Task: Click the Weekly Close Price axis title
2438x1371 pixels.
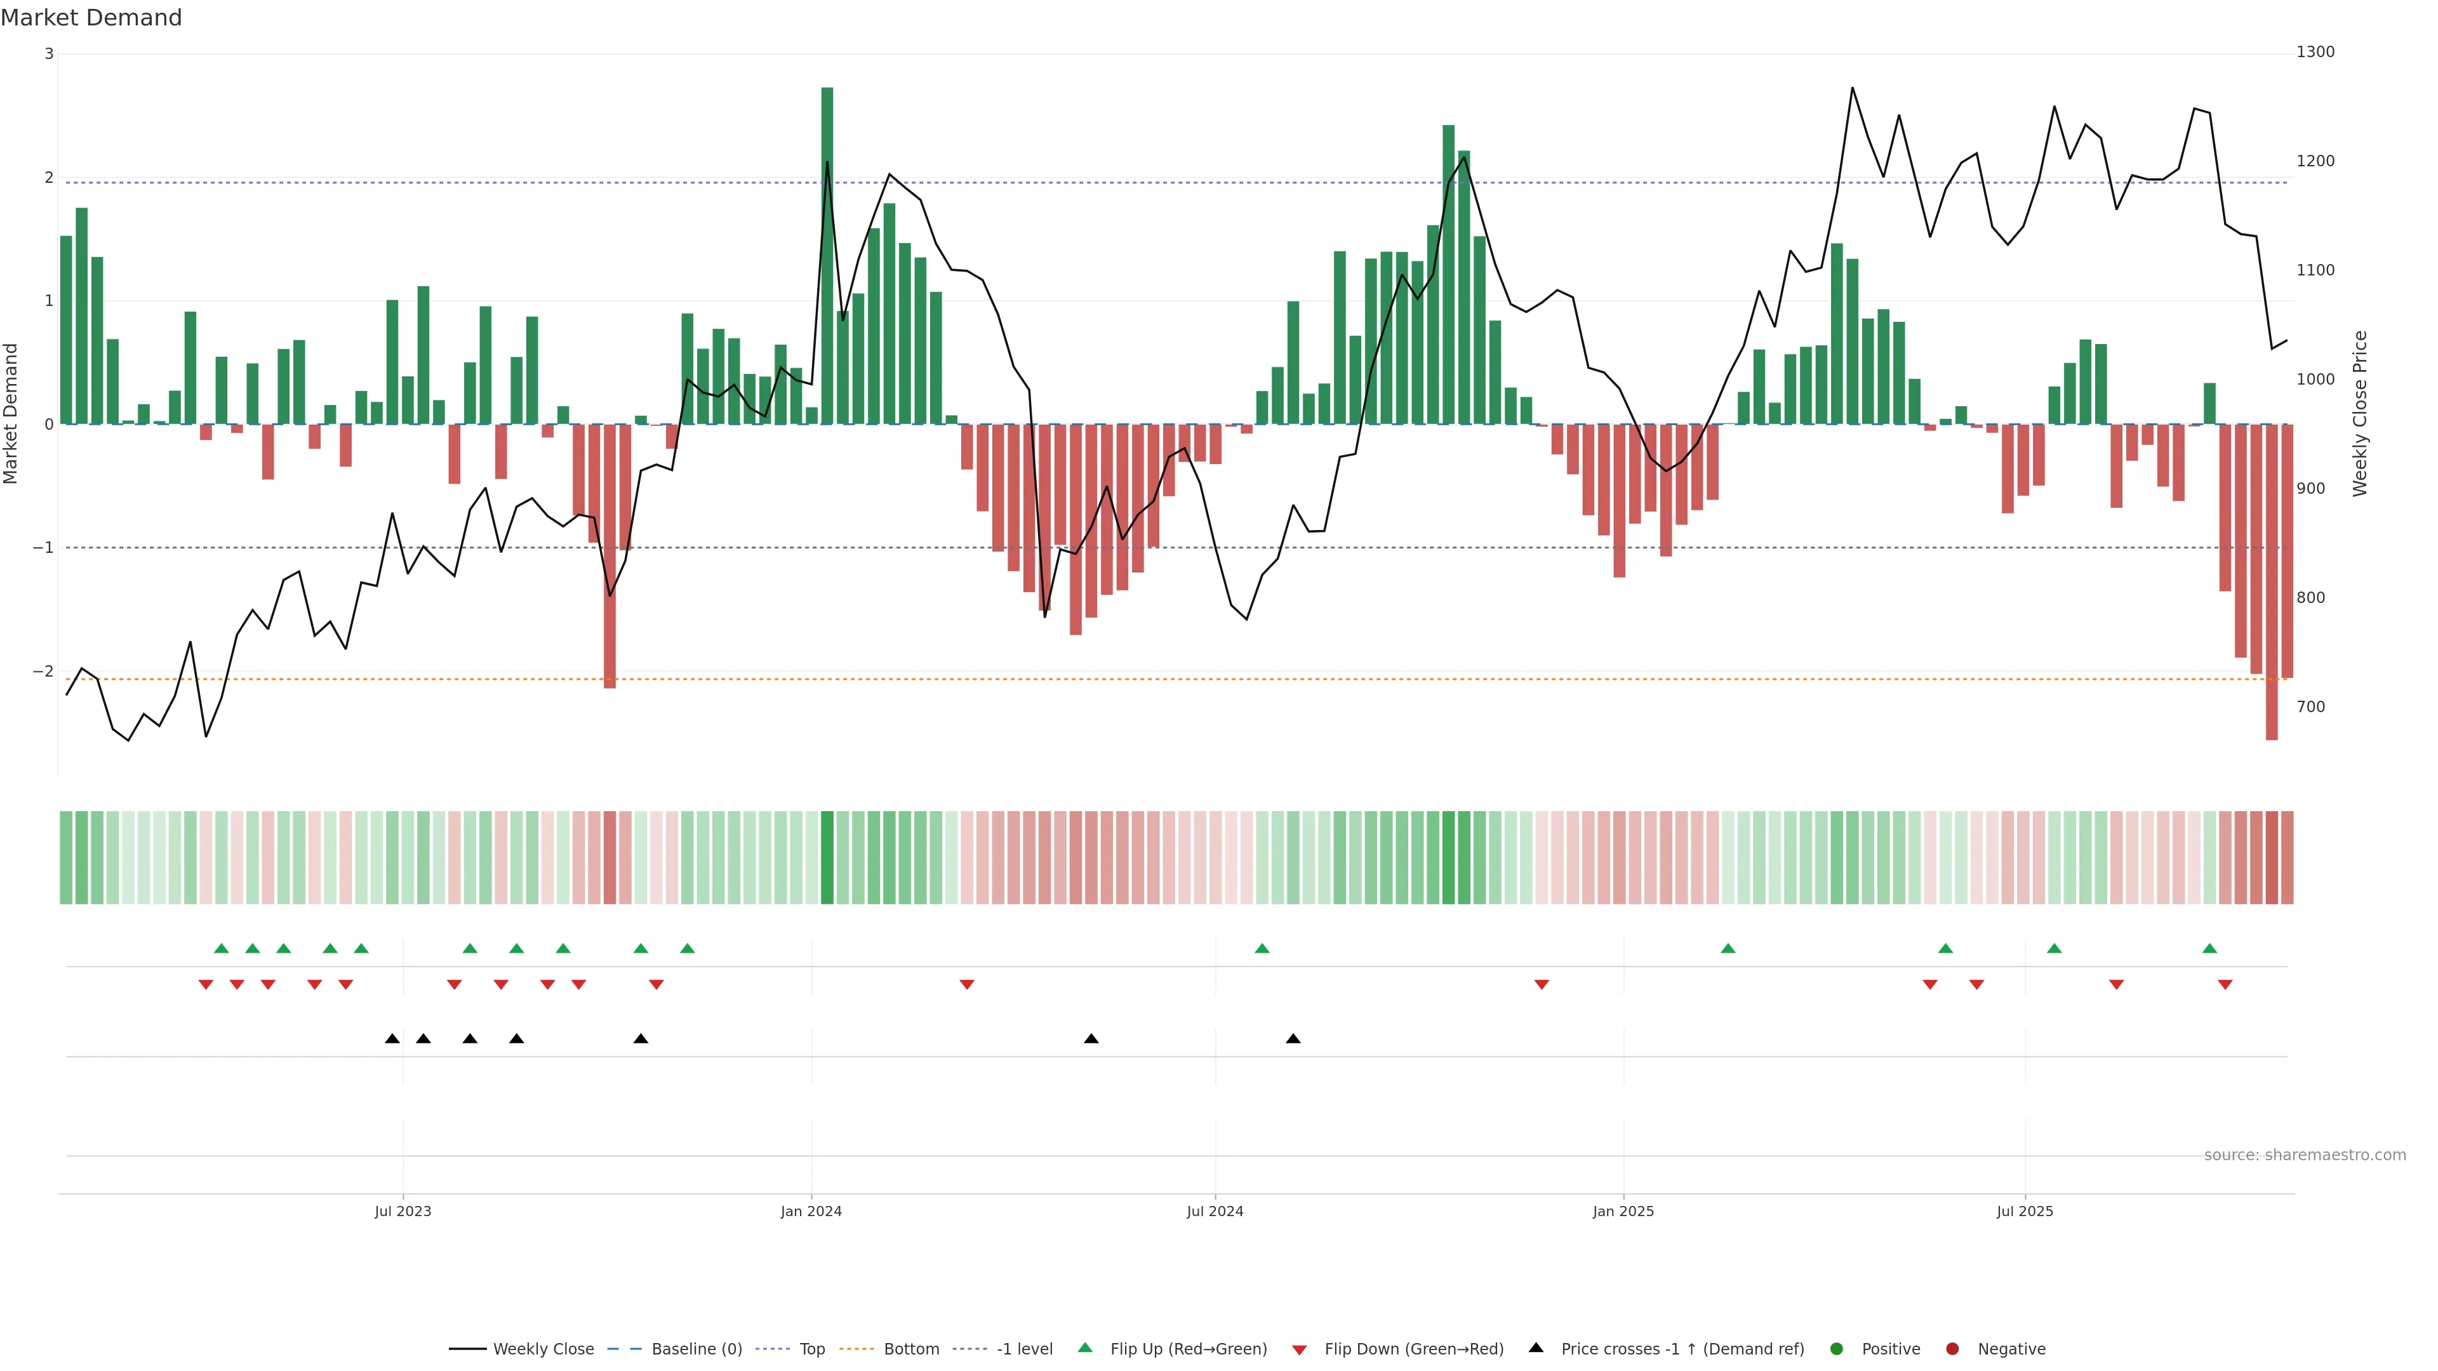Action: 2359,413
